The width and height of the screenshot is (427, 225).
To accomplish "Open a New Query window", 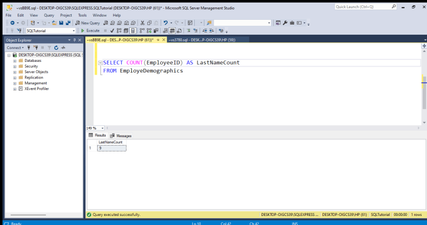I will pyautogui.click(x=88, y=23).
